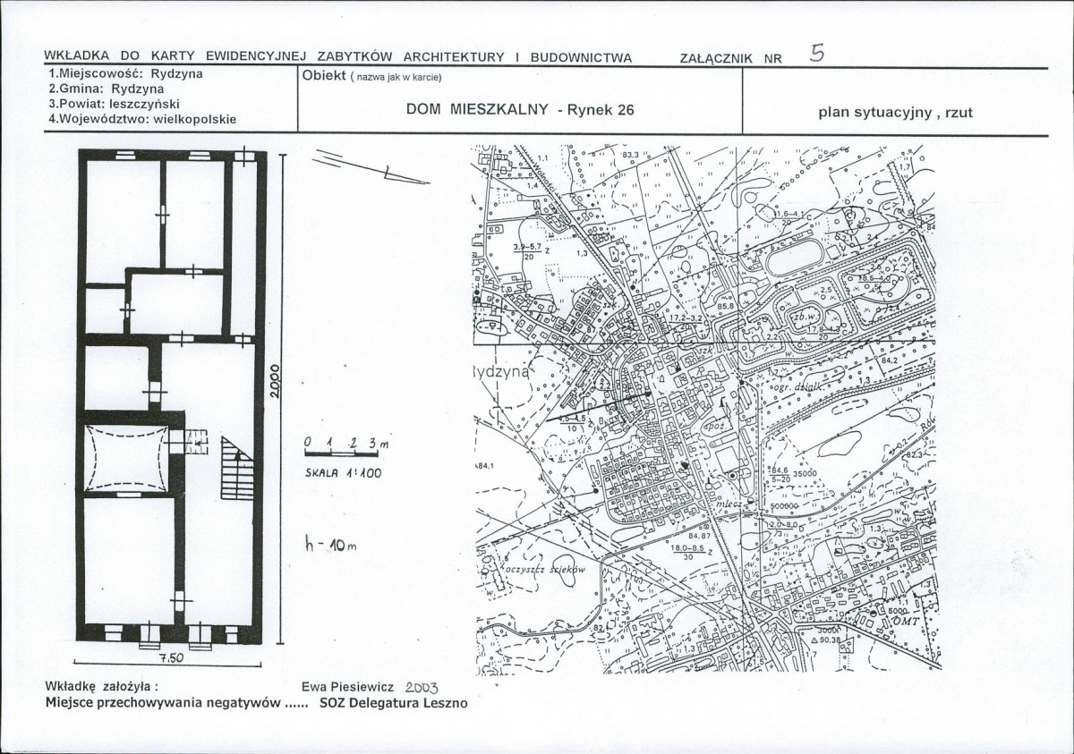The height and width of the screenshot is (754, 1074).
Task: Click the handwritten year '2003'
Action: 421,687
